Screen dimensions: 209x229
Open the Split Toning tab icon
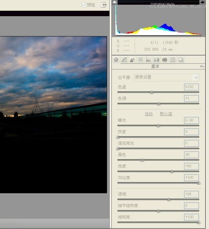[x=148, y=60]
